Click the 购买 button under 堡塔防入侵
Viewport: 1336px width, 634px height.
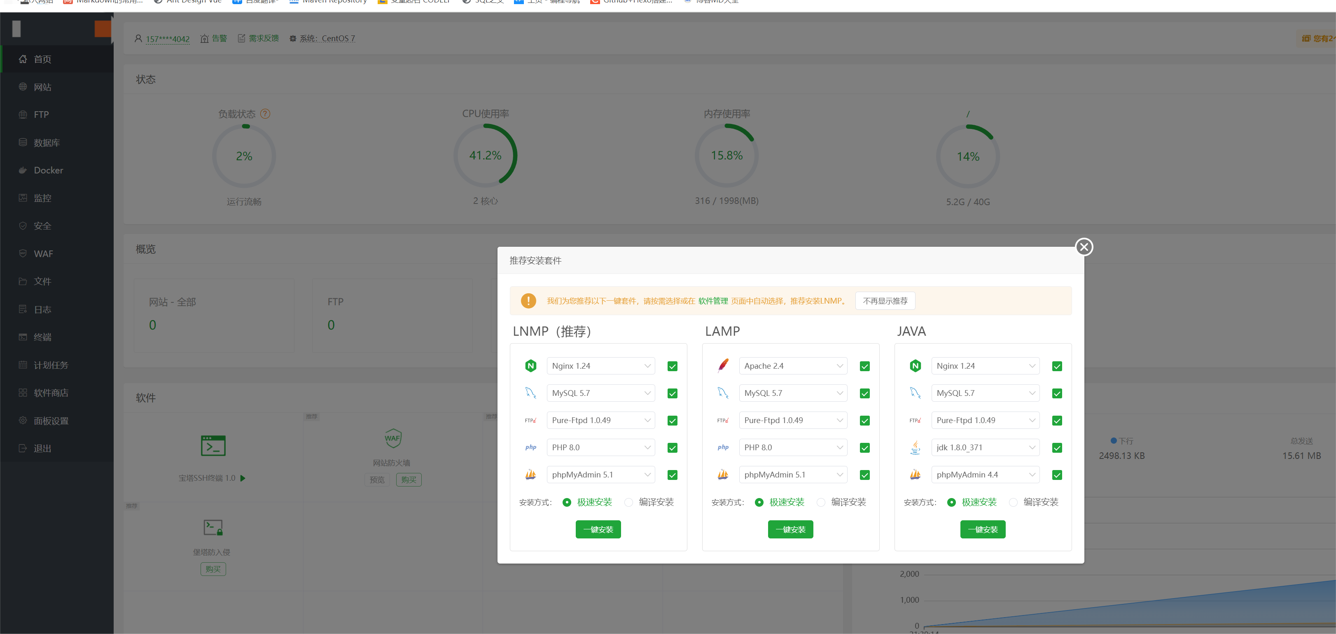[213, 569]
